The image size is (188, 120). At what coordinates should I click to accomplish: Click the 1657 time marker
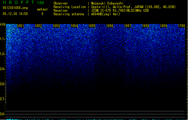[x=128, y=26]
